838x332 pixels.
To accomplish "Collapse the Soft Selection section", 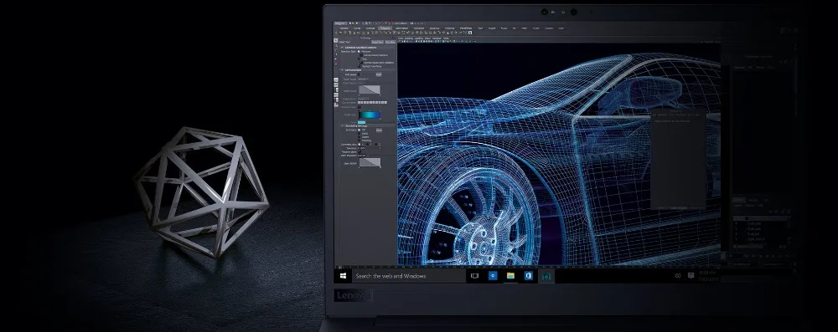I will 342,70.
